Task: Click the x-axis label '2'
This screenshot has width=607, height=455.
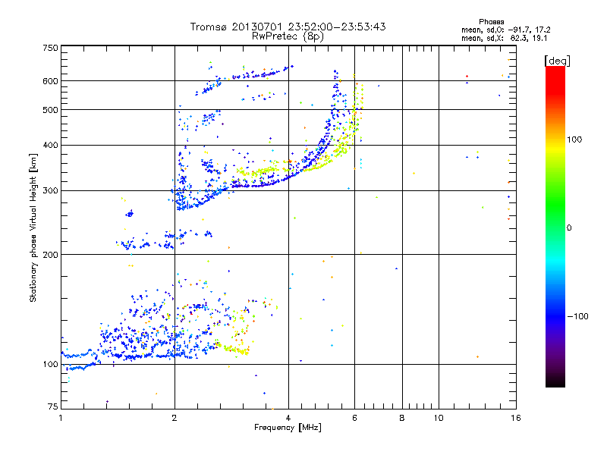Action: click(x=175, y=418)
